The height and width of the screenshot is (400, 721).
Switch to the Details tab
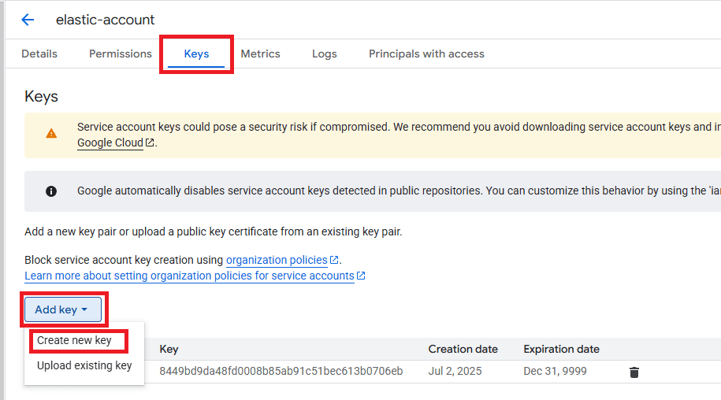click(39, 54)
